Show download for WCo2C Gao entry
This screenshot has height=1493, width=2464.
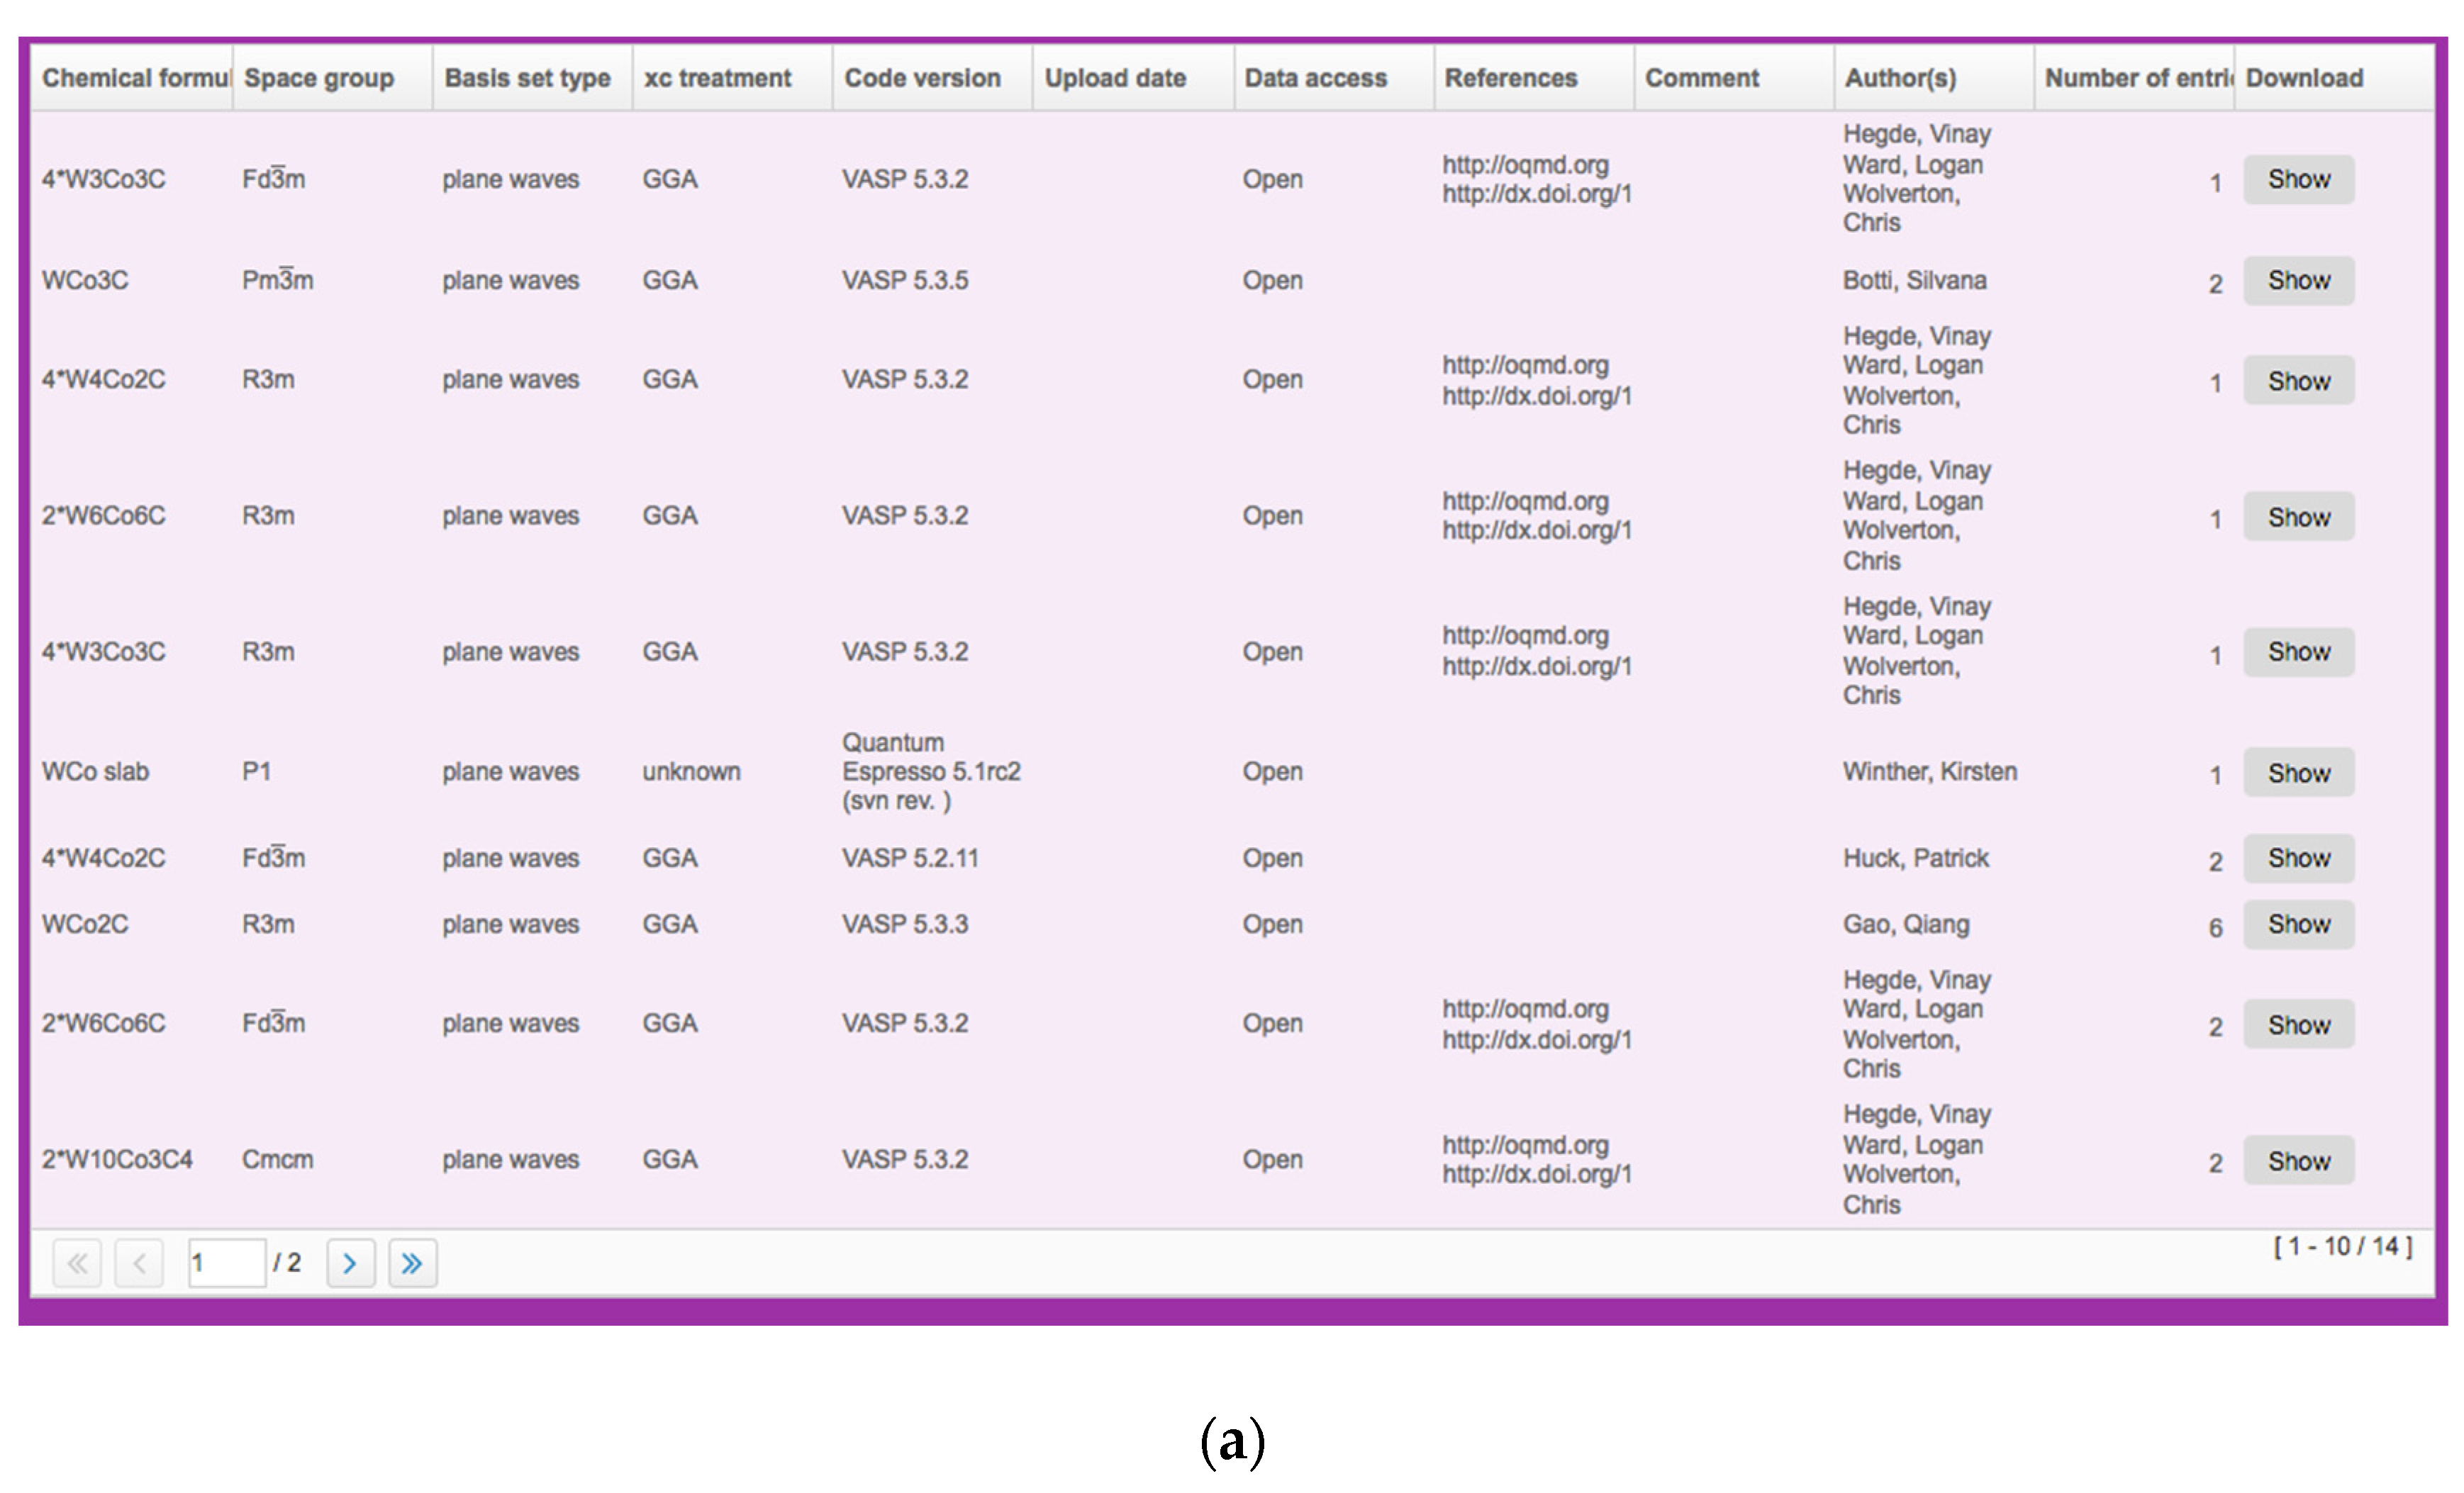click(2298, 924)
